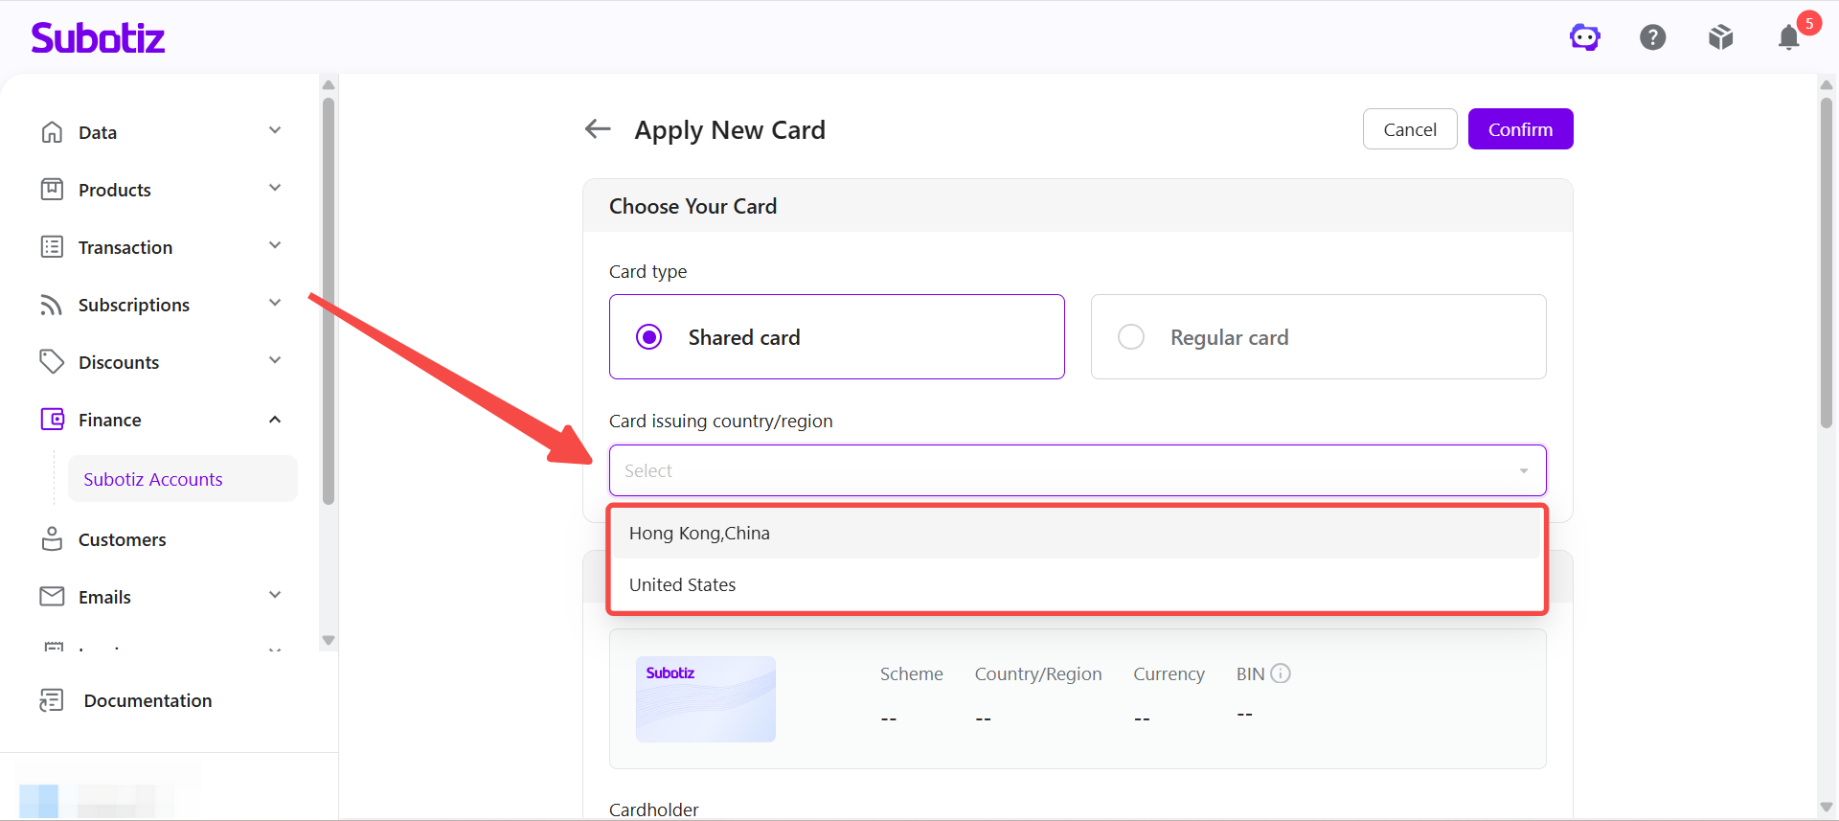
Task: Expand the Discounts menu chevron
Action: (x=275, y=360)
